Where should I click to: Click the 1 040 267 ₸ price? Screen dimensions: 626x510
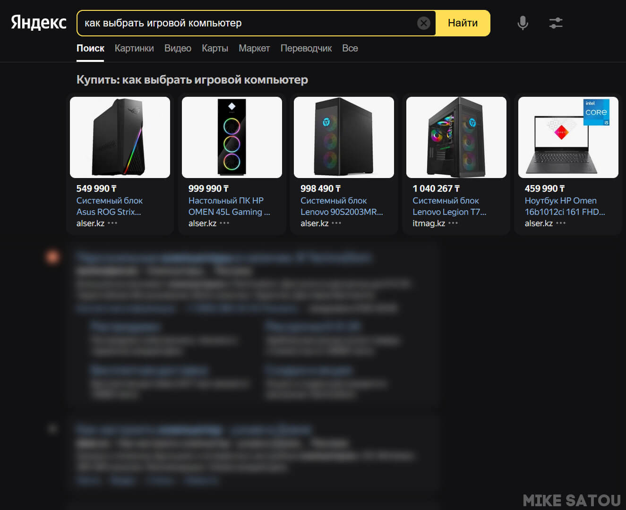coord(436,188)
